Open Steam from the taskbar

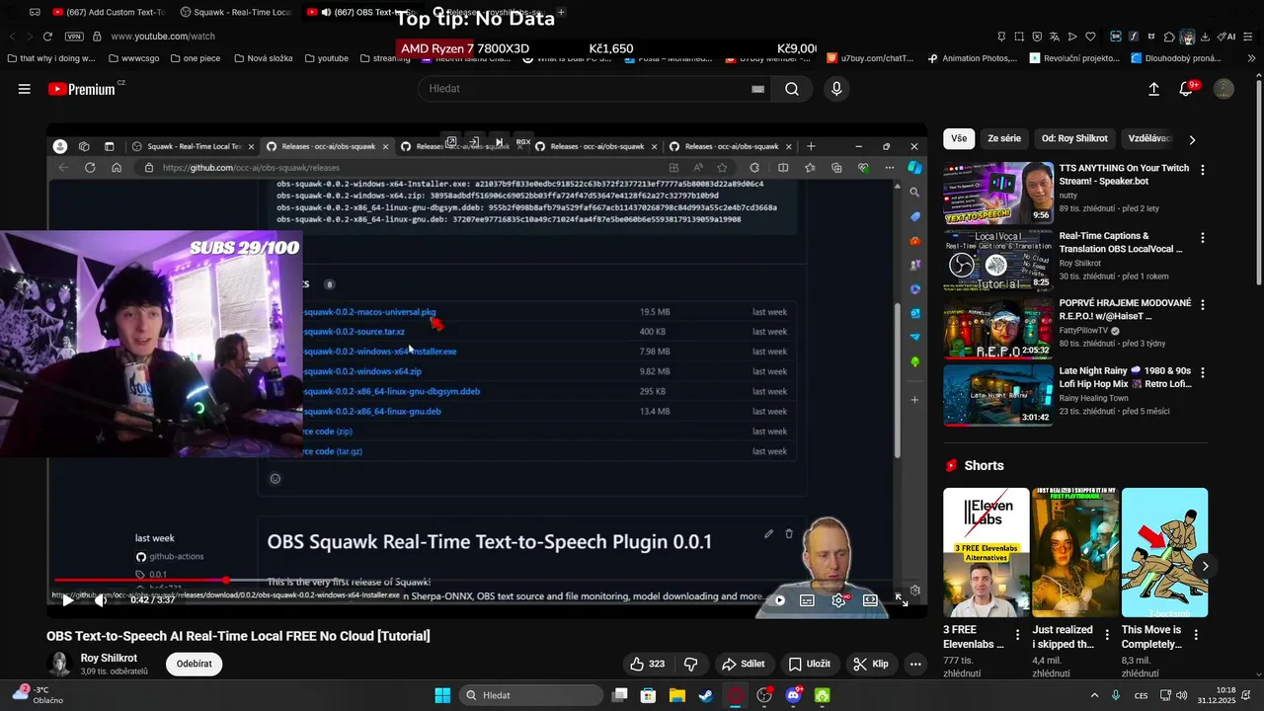pos(706,695)
